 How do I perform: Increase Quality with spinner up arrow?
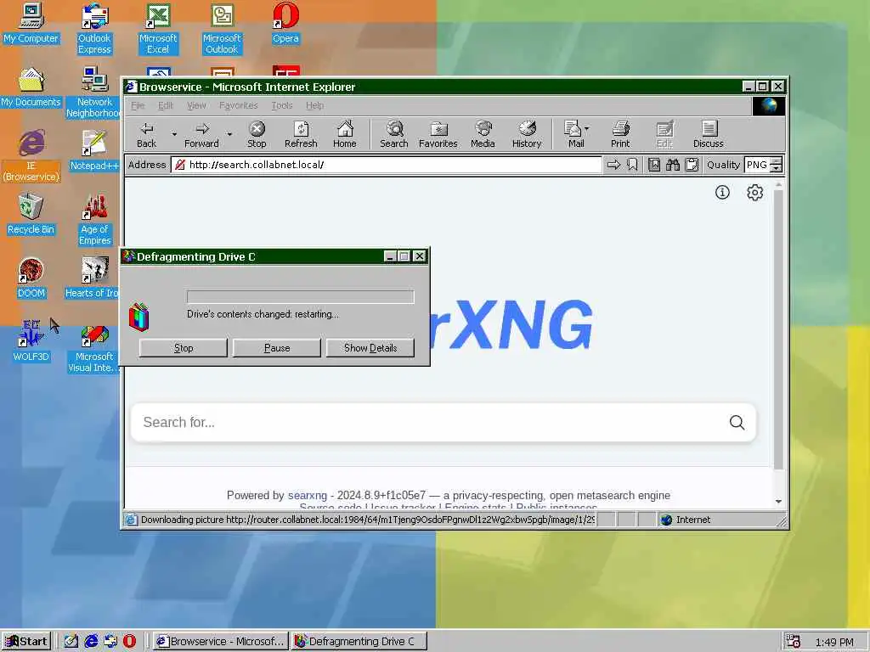[x=777, y=160]
